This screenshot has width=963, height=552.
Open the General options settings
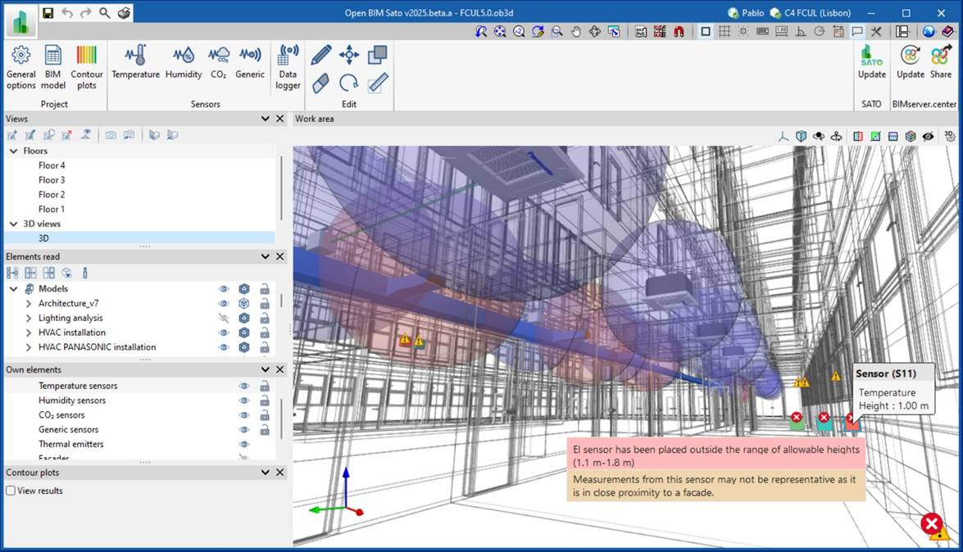point(21,66)
